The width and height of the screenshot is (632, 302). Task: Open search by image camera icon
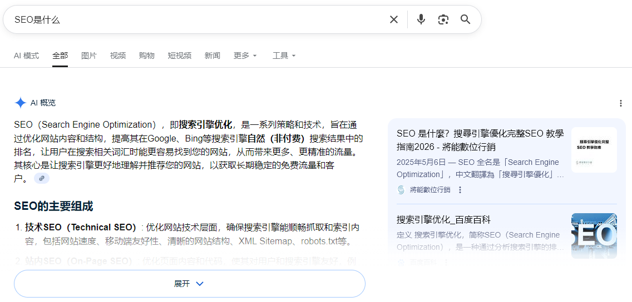tap(443, 20)
